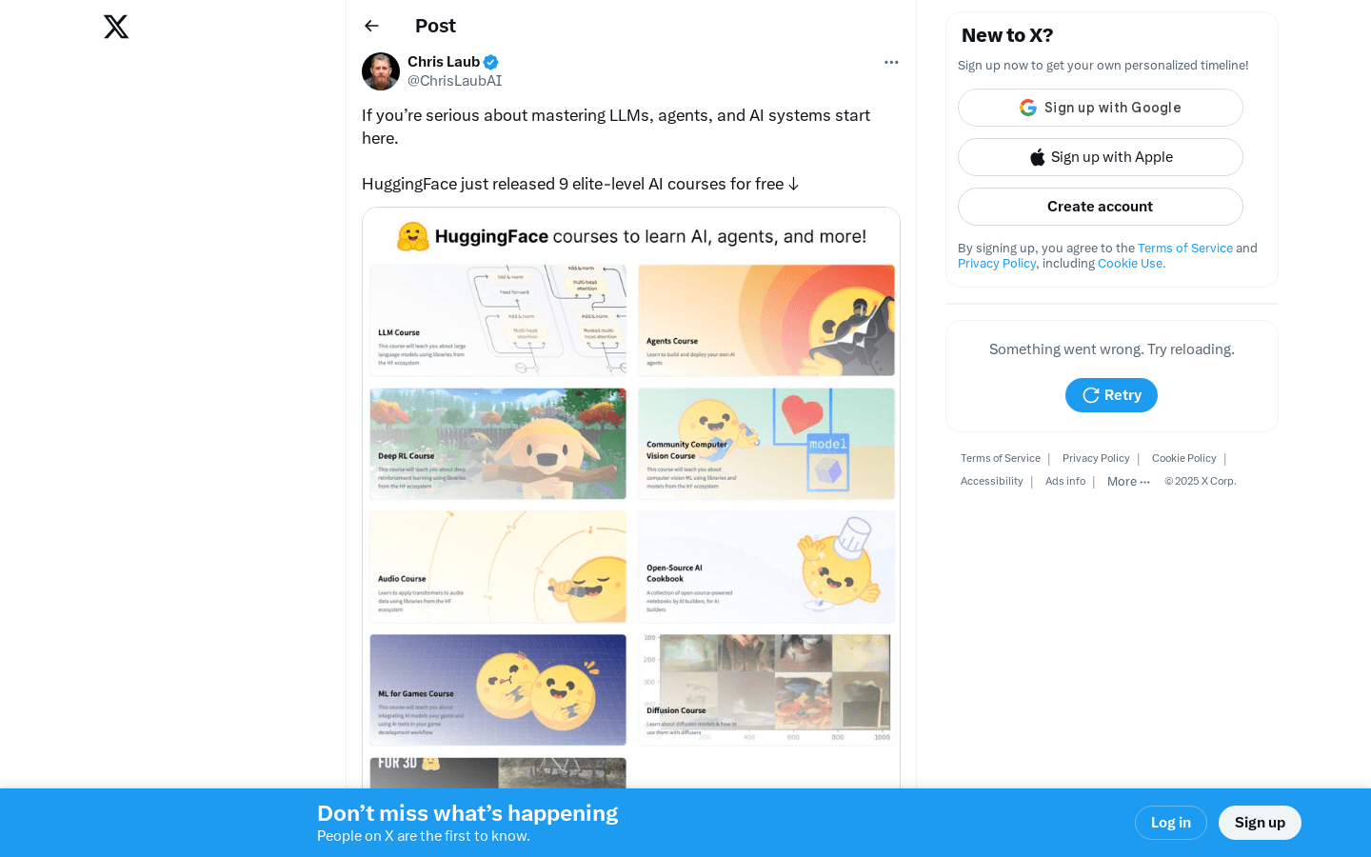
Task: Open Privacy Policy link under signup
Action: tap(997, 263)
